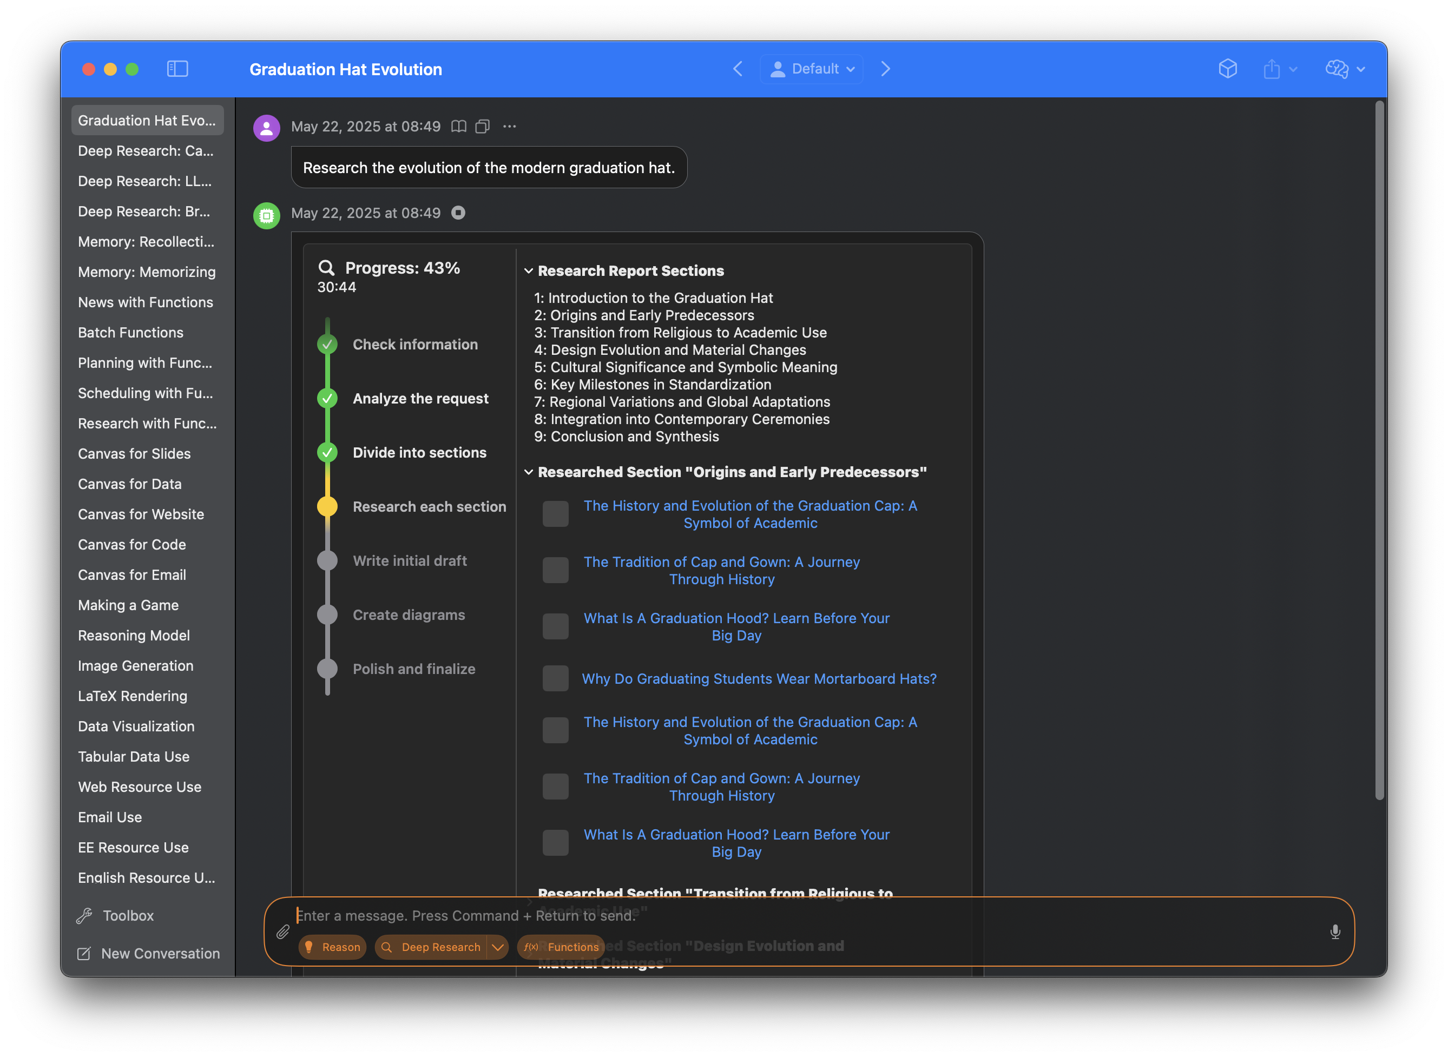The height and width of the screenshot is (1057, 1448).
Task: Open LaTeX Rendering conversation
Action: [x=147, y=696]
